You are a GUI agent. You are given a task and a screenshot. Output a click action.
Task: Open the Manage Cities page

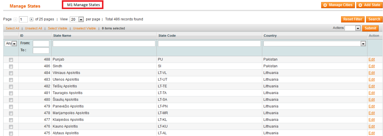[x=338, y=5]
